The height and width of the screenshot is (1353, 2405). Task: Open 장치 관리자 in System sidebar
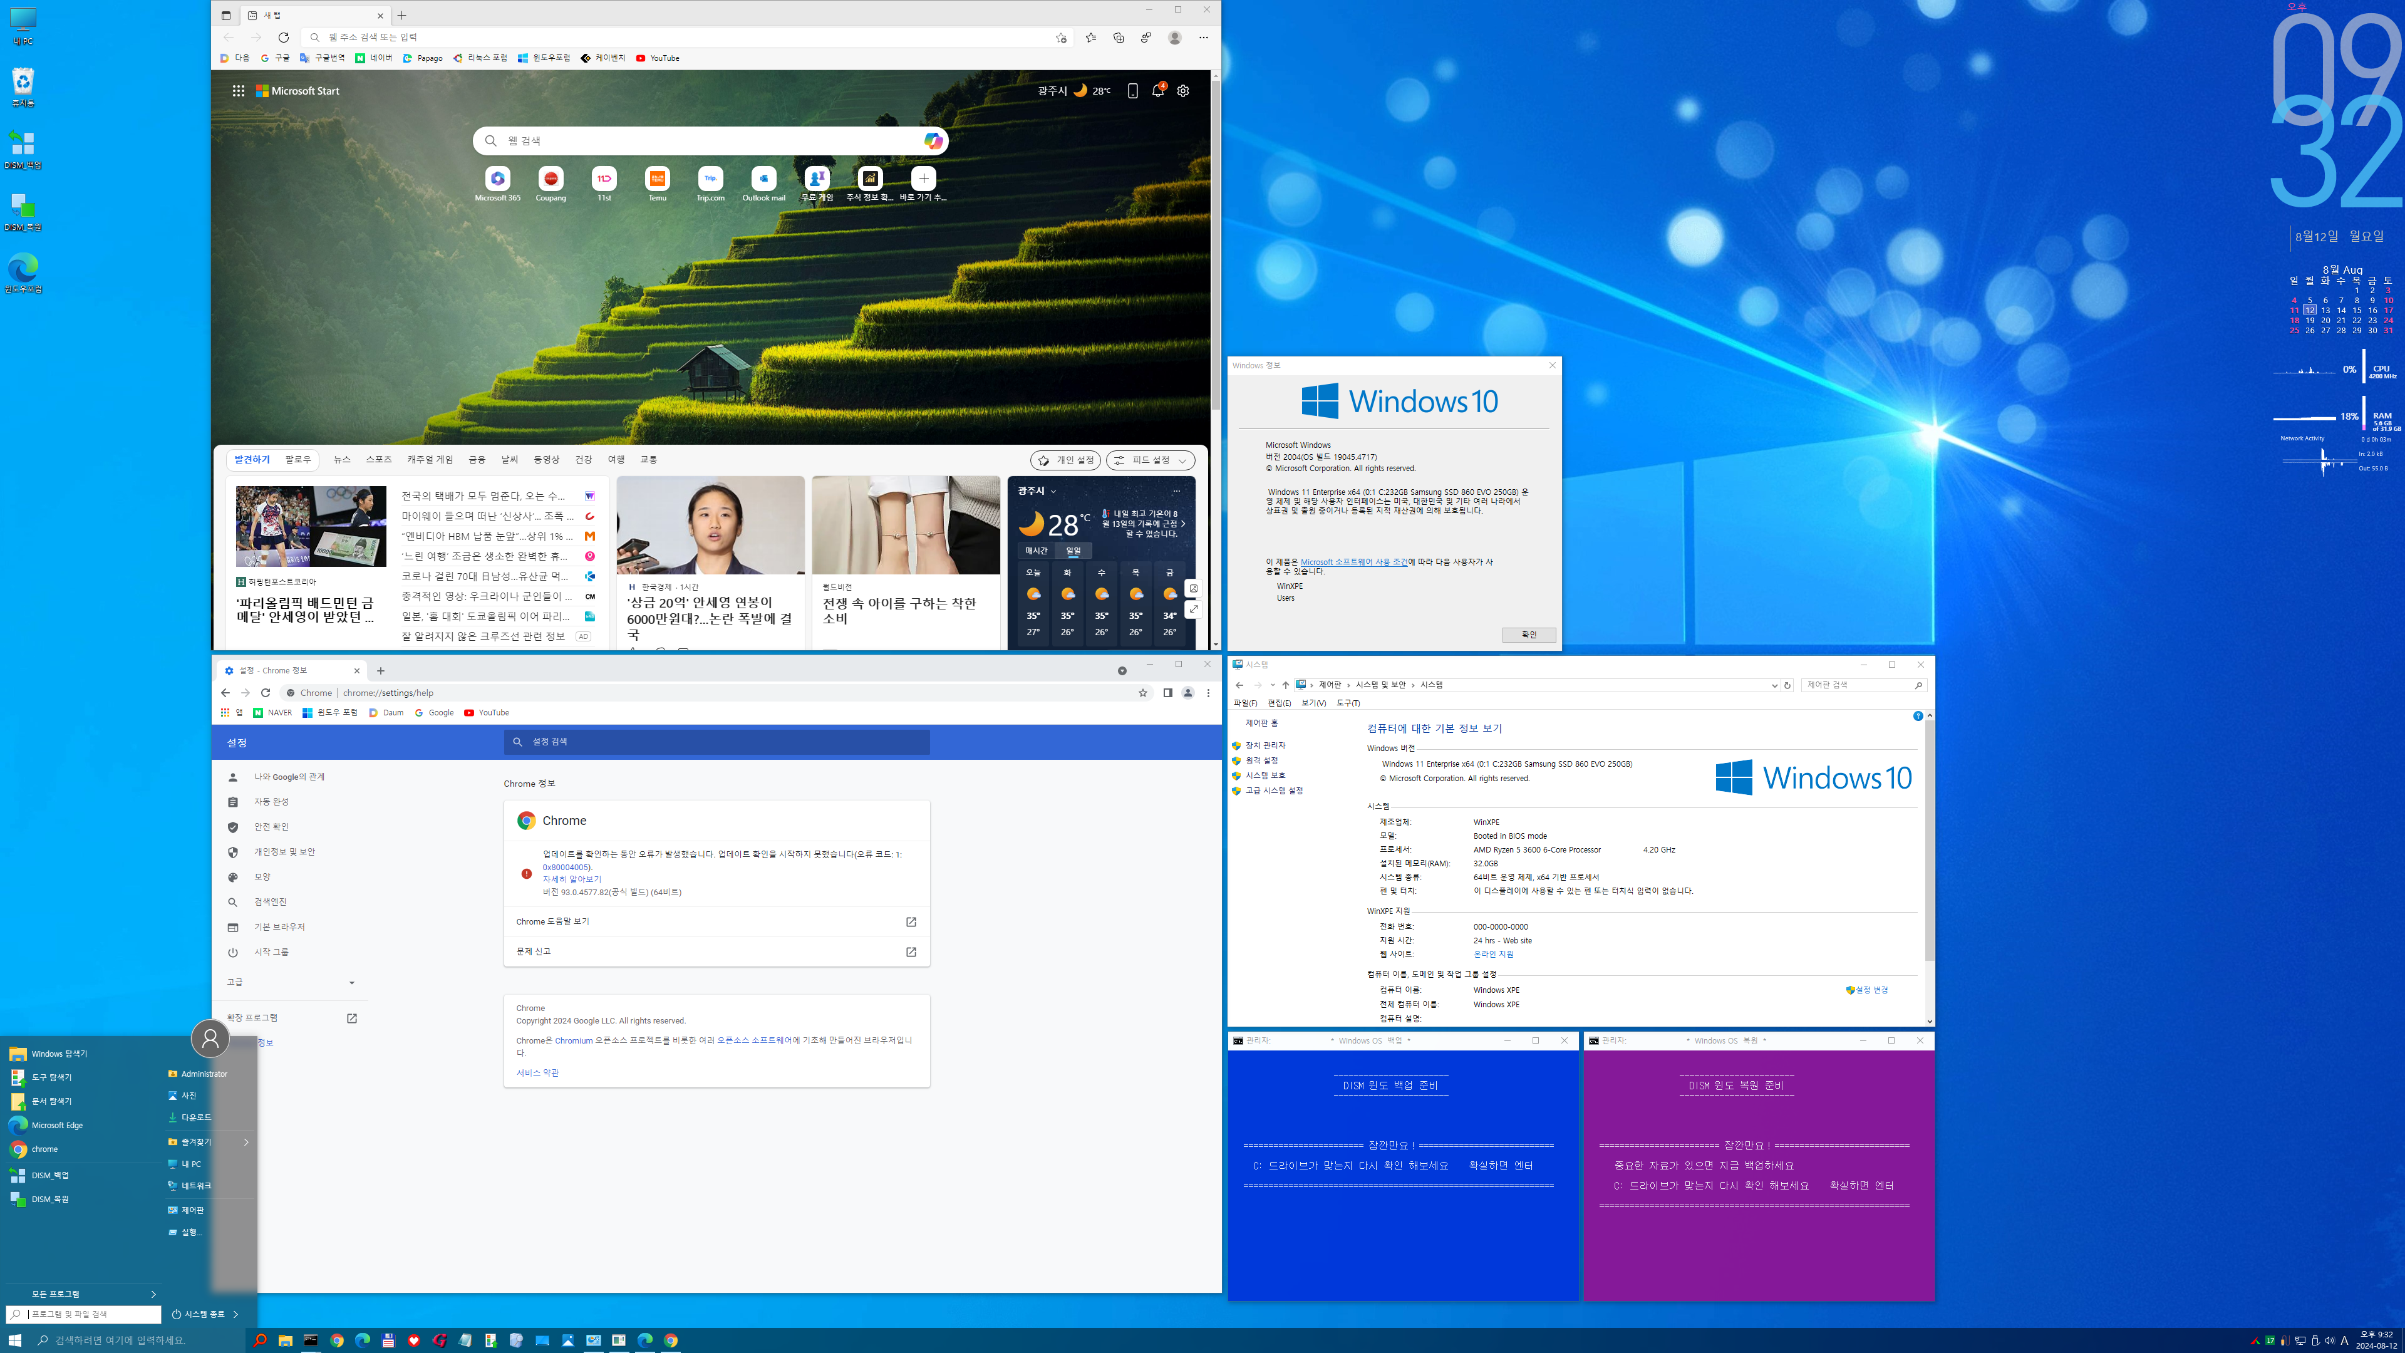(1259, 745)
